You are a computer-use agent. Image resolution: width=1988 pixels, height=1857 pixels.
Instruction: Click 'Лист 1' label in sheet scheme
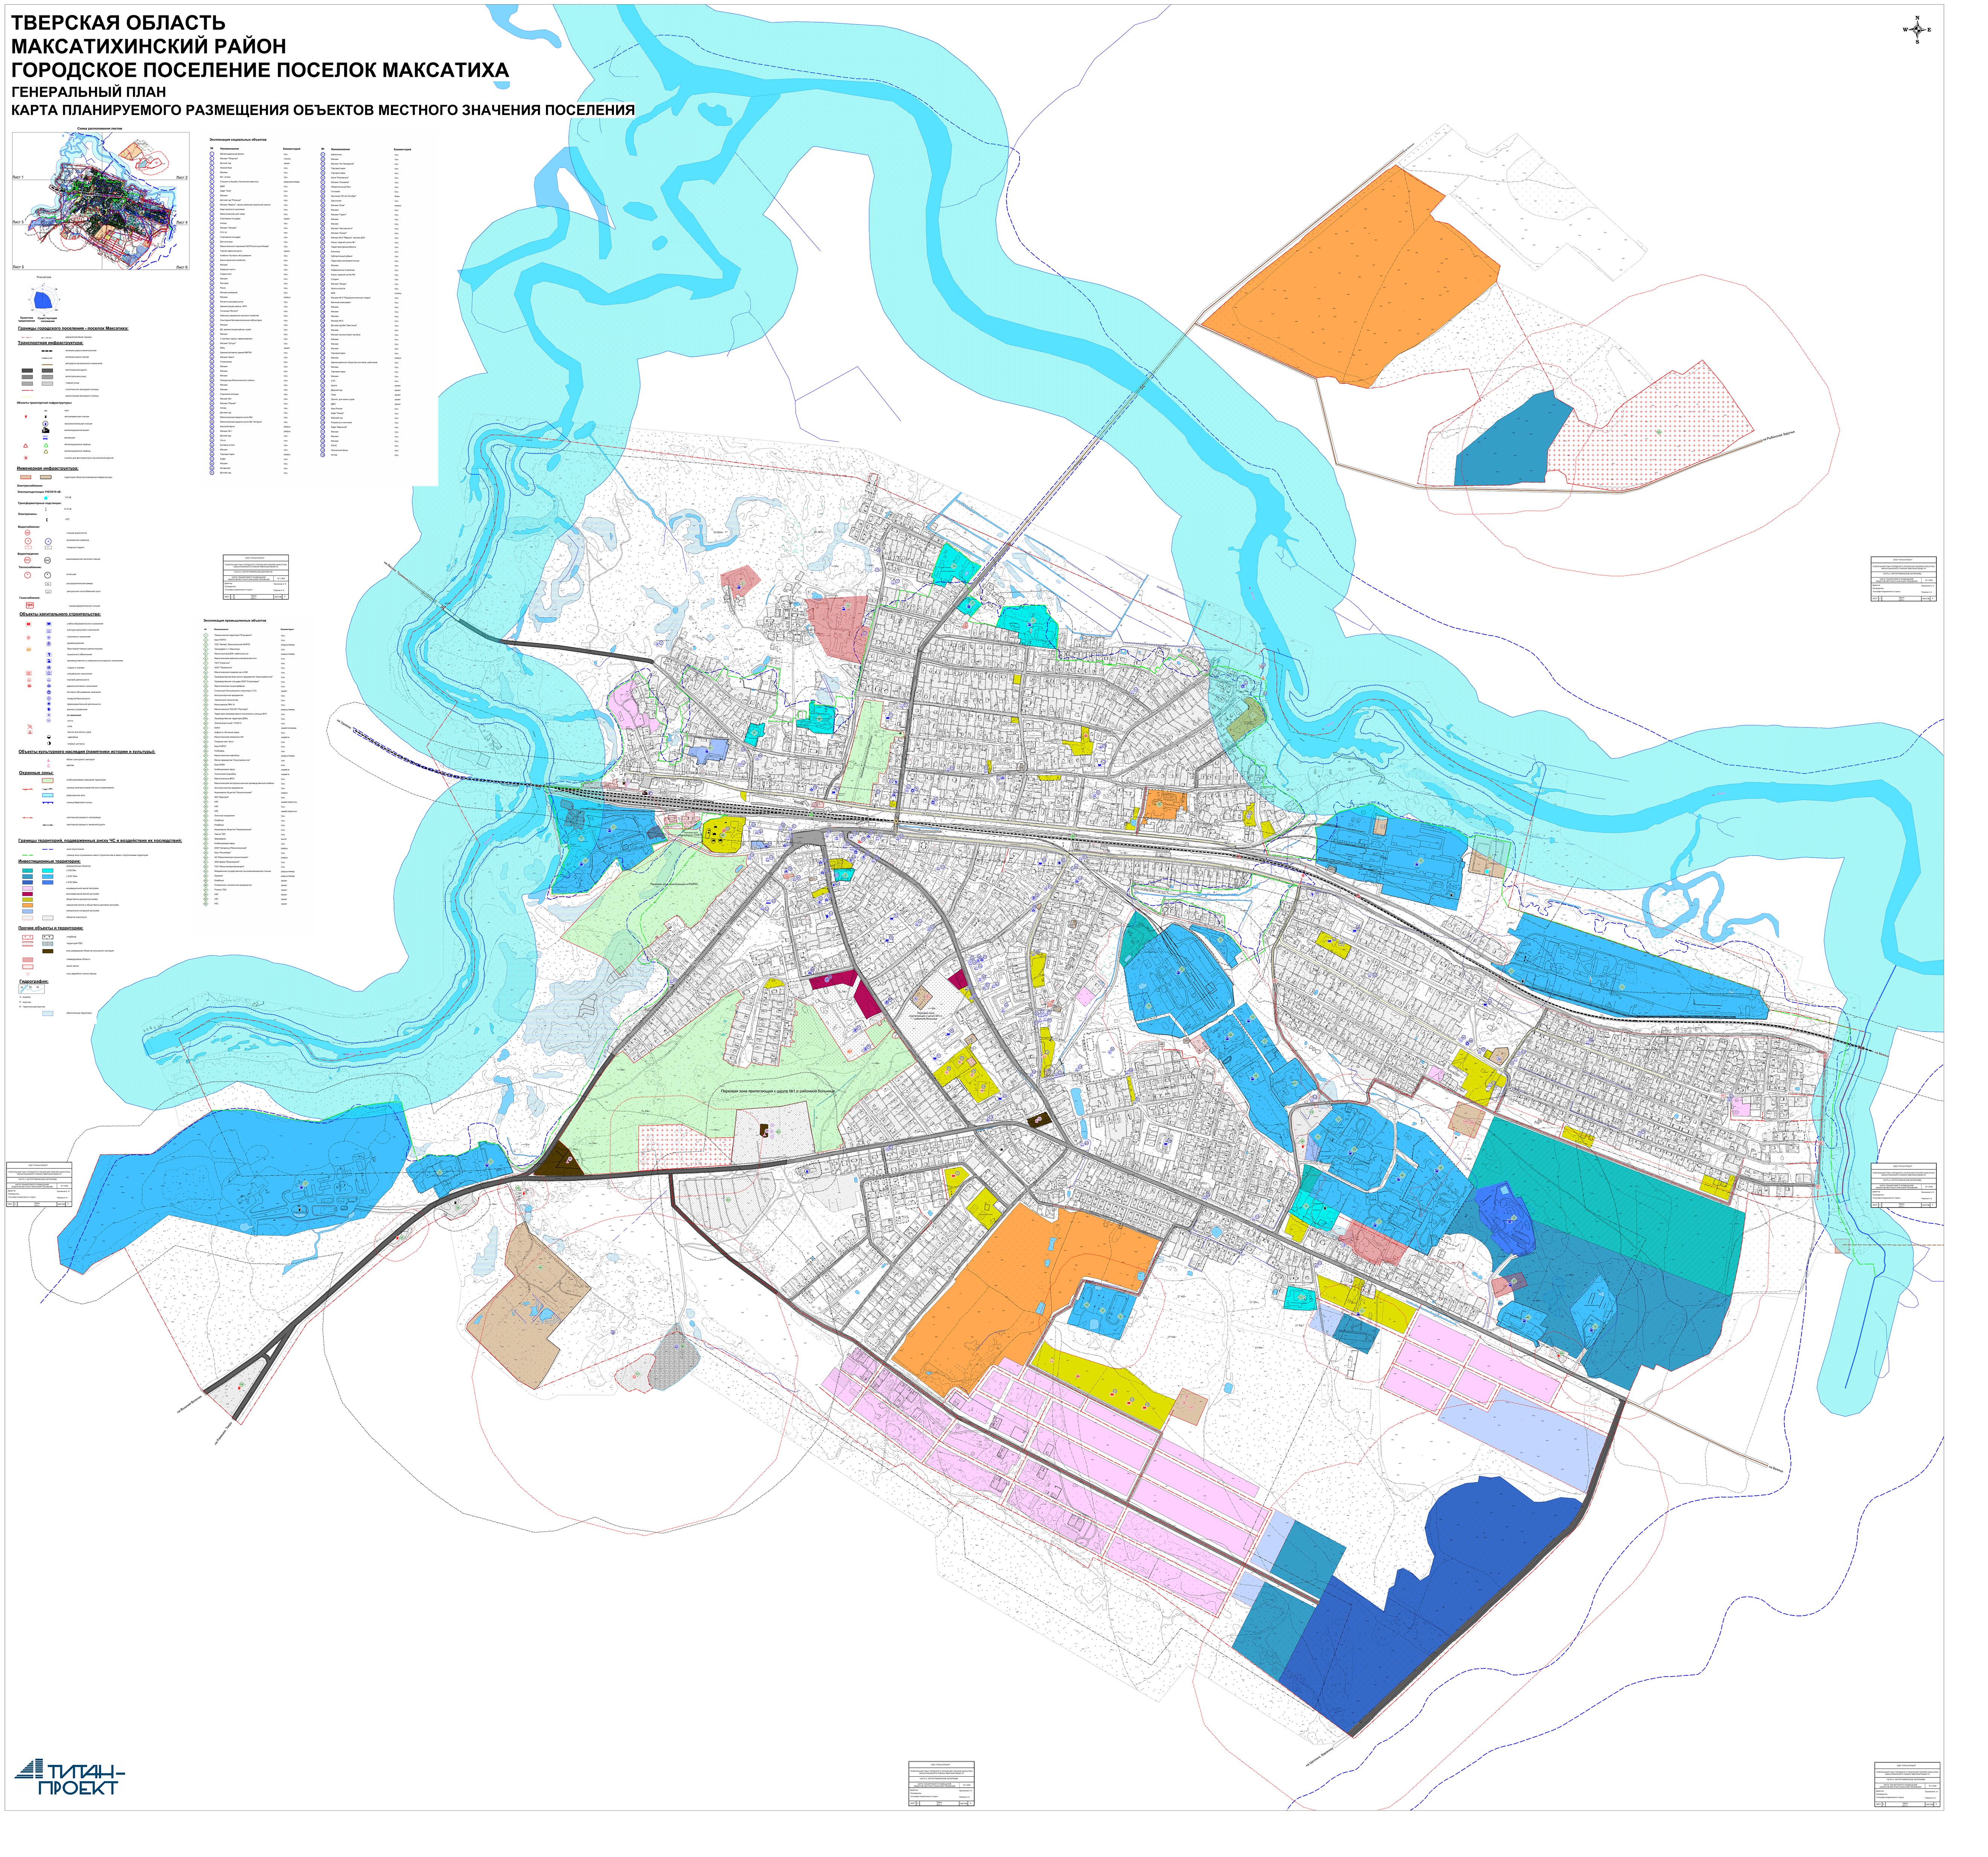(x=18, y=177)
